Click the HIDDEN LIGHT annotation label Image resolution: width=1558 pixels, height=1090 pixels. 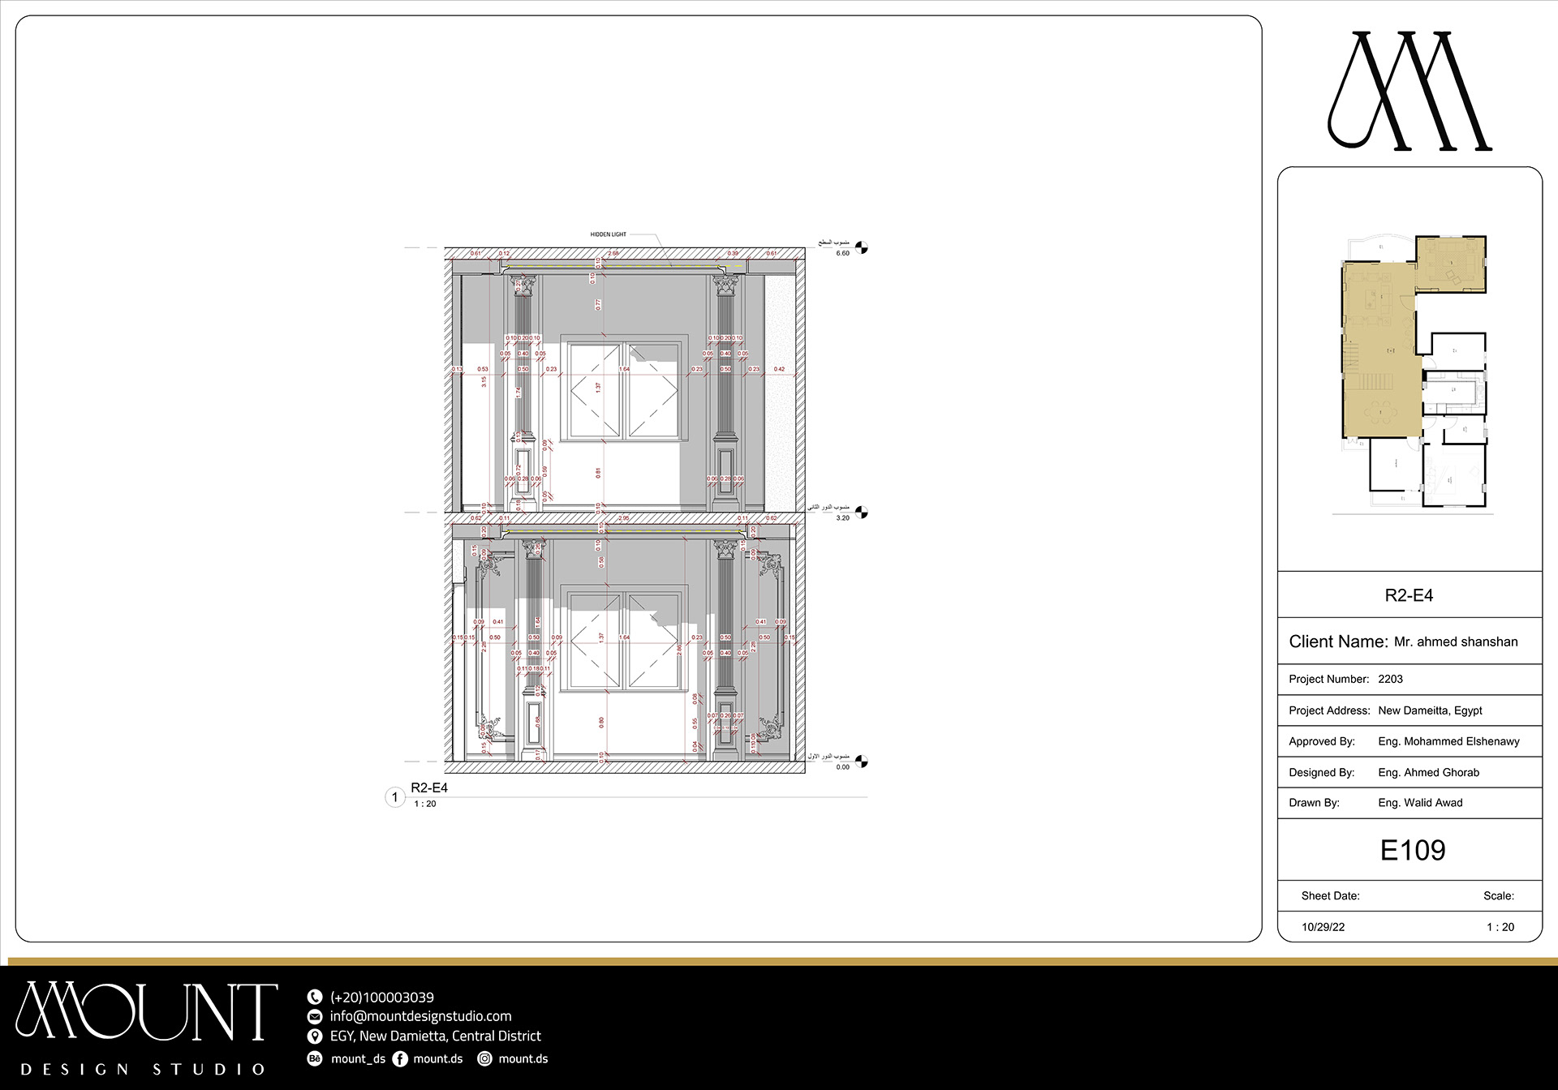click(x=608, y=234)
